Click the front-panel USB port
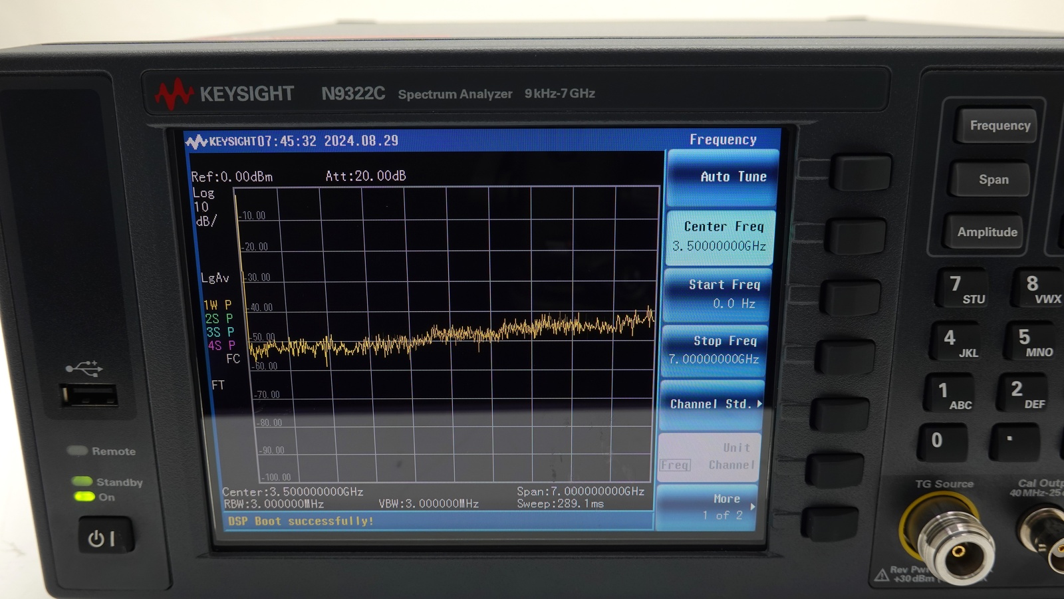 pos(90,396)
